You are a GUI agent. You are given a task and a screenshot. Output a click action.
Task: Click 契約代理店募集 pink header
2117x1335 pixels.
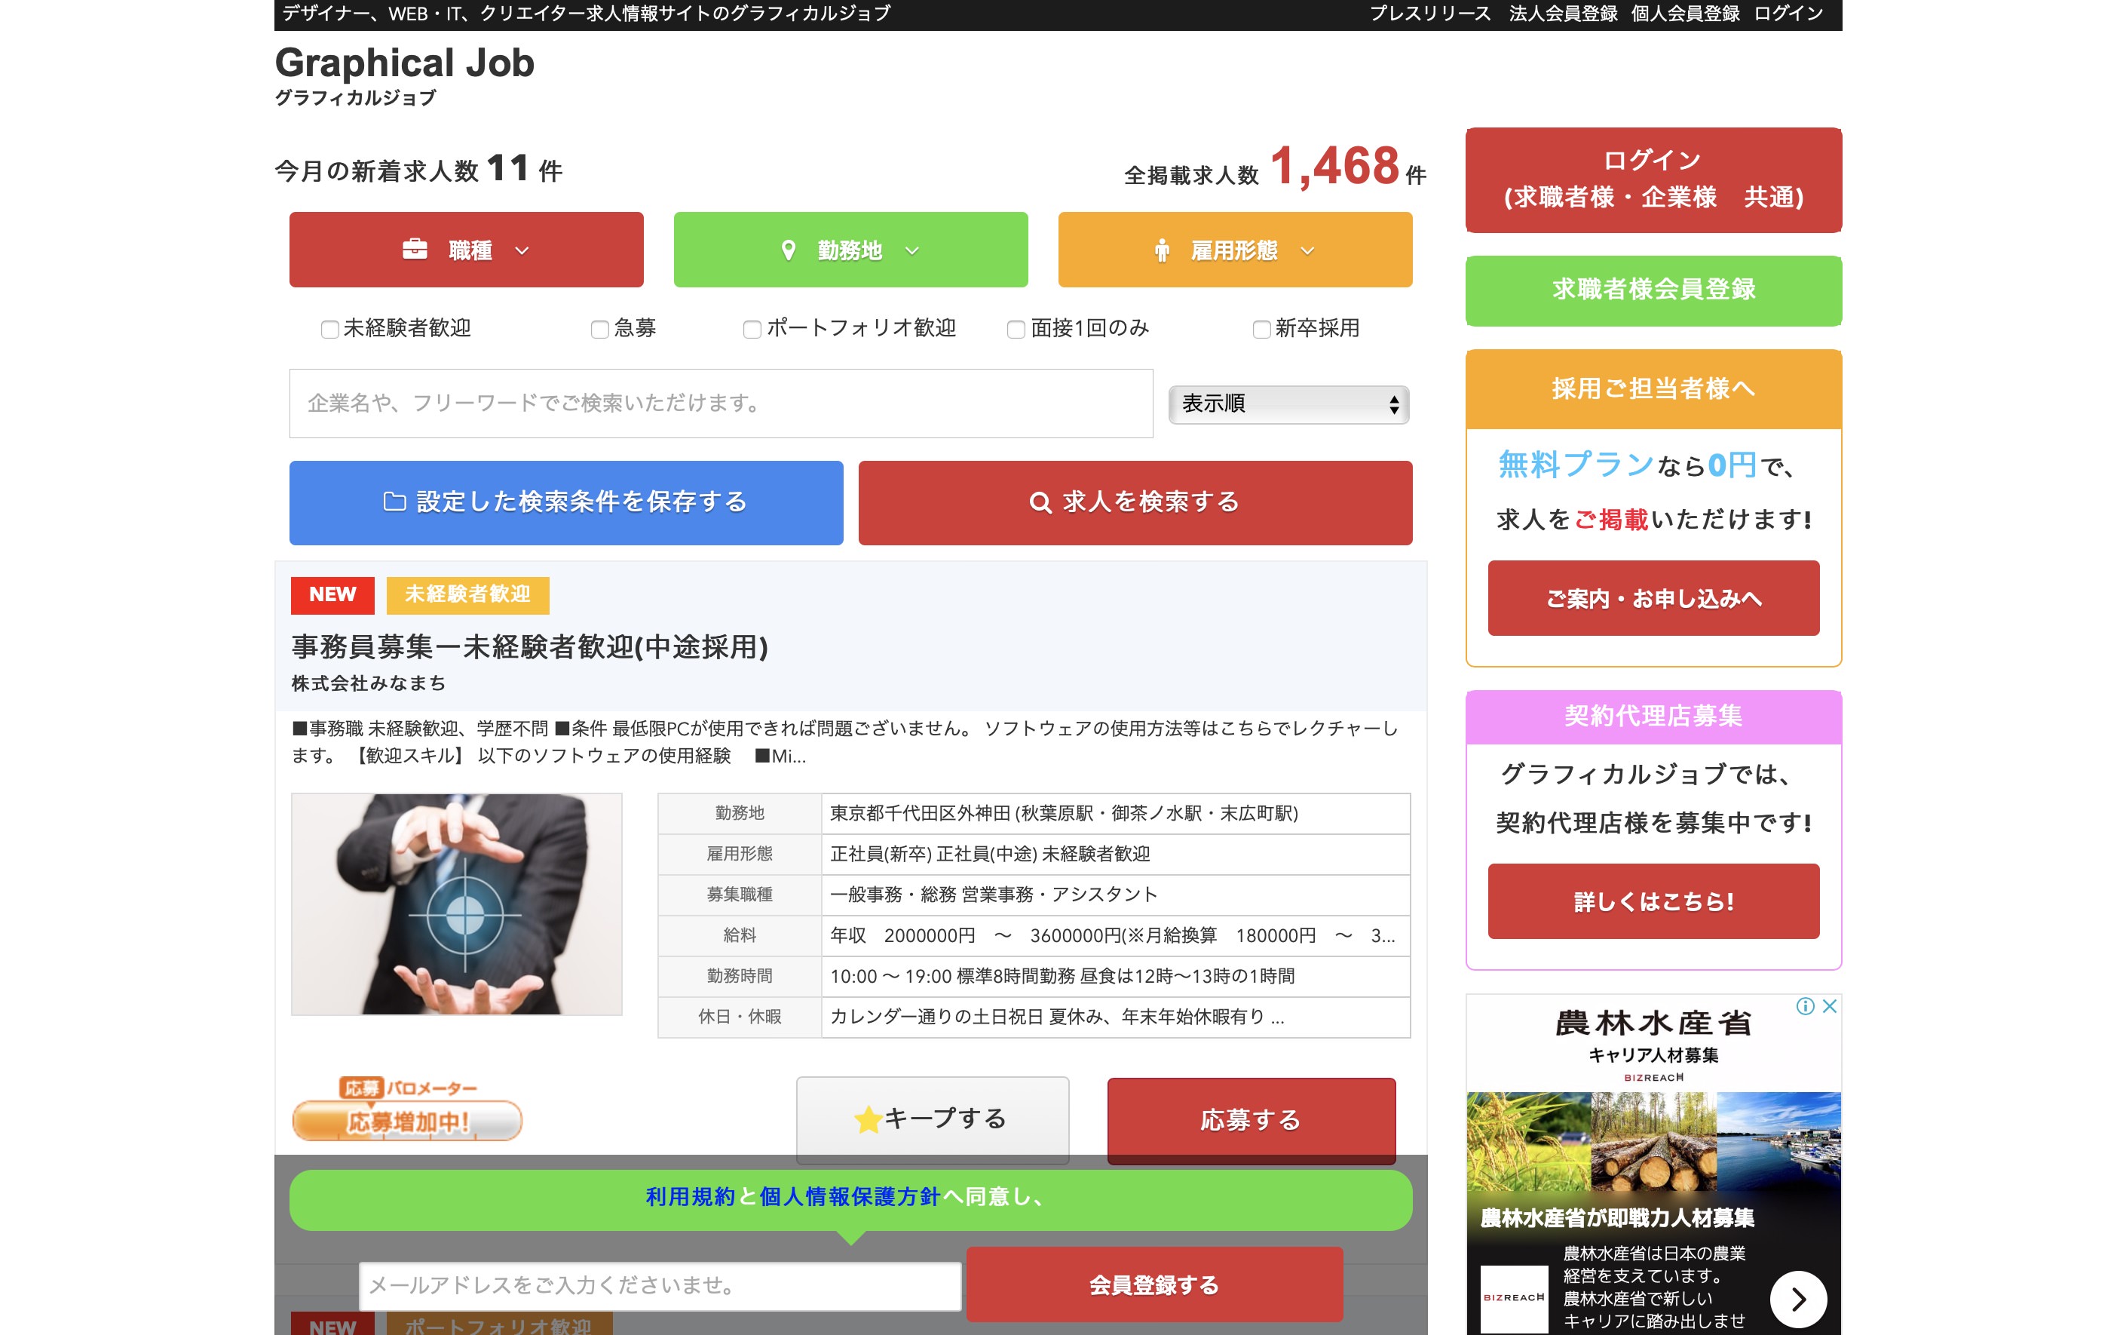click(1653, 717)
